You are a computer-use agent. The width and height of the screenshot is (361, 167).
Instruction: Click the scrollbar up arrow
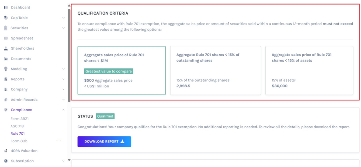pyautogui.click(x=69, y=5)
